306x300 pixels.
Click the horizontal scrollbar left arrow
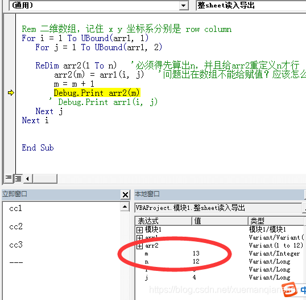[28, 179]
